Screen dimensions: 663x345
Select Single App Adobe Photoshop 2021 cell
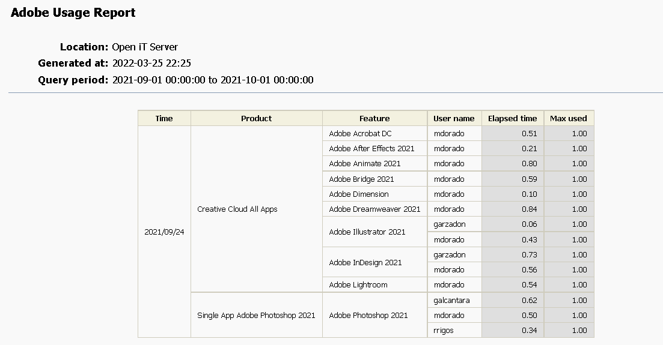point(256,315)
